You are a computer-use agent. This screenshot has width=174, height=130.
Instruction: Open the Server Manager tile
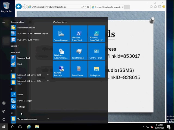[61, 34]
